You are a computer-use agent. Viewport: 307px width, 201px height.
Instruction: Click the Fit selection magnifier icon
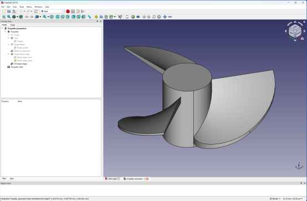pyautogui.click(x=9, y=17)
